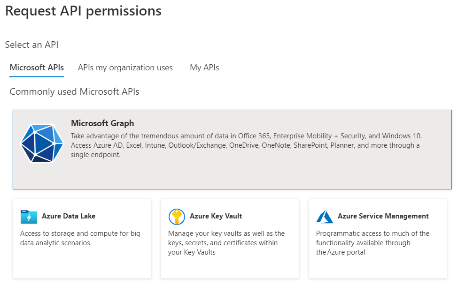Open the Azure Data Lake title
This screenshot has height=286, width=458.
pyautogui.click(x=69, y=216)
